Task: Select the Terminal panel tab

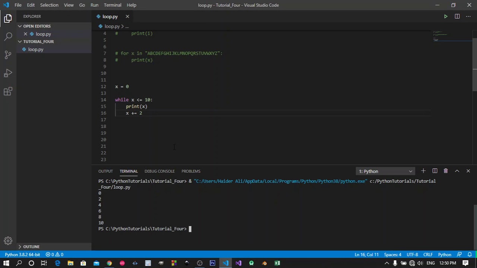Action: pyautogui.click(x=129, y=171)
